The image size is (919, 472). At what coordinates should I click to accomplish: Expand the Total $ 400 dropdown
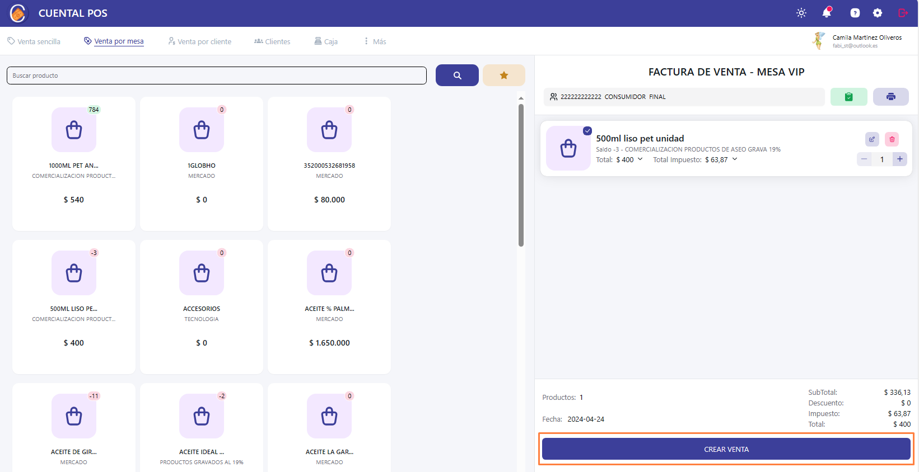click(x=640, y=159)
